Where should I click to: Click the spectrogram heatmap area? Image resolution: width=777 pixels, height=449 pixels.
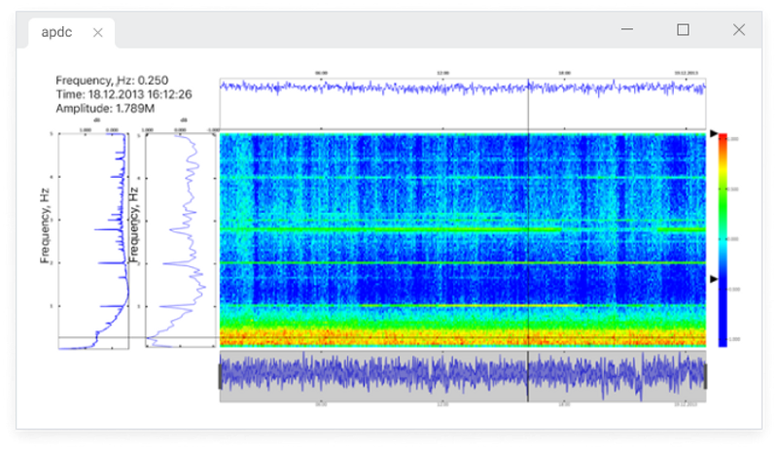(x=463, y=240)
